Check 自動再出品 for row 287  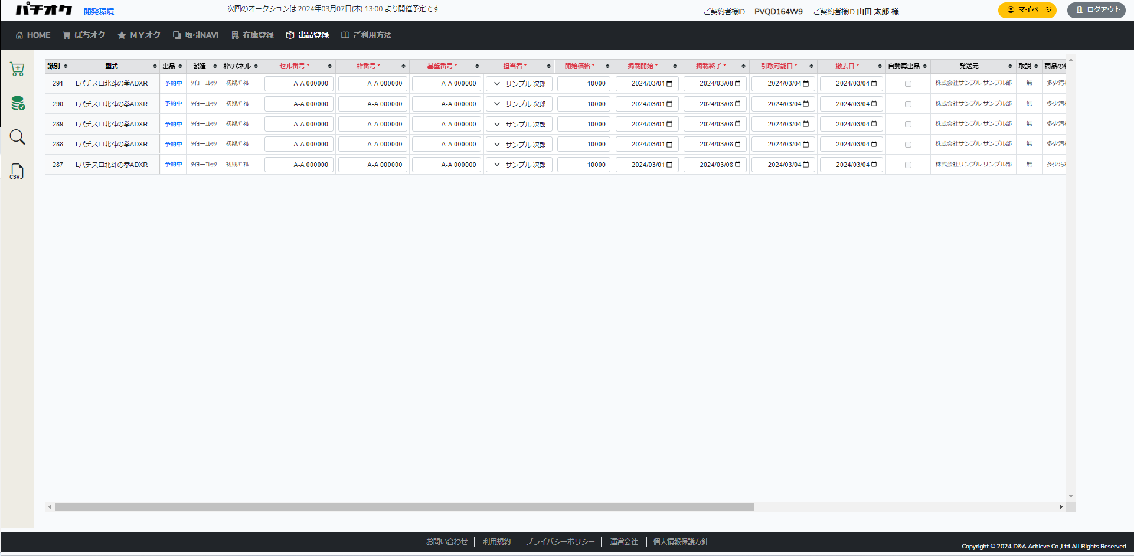908,165
